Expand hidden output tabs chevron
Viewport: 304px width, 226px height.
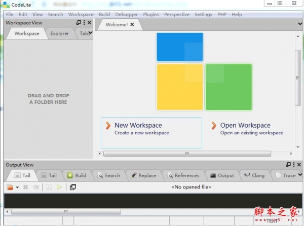coord(300,175)
